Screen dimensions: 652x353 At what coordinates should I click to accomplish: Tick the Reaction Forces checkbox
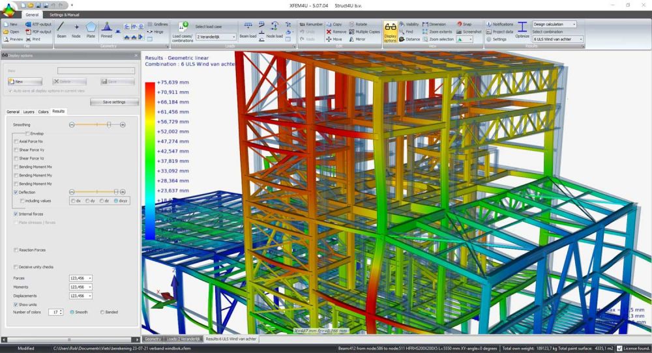point(16,249)
